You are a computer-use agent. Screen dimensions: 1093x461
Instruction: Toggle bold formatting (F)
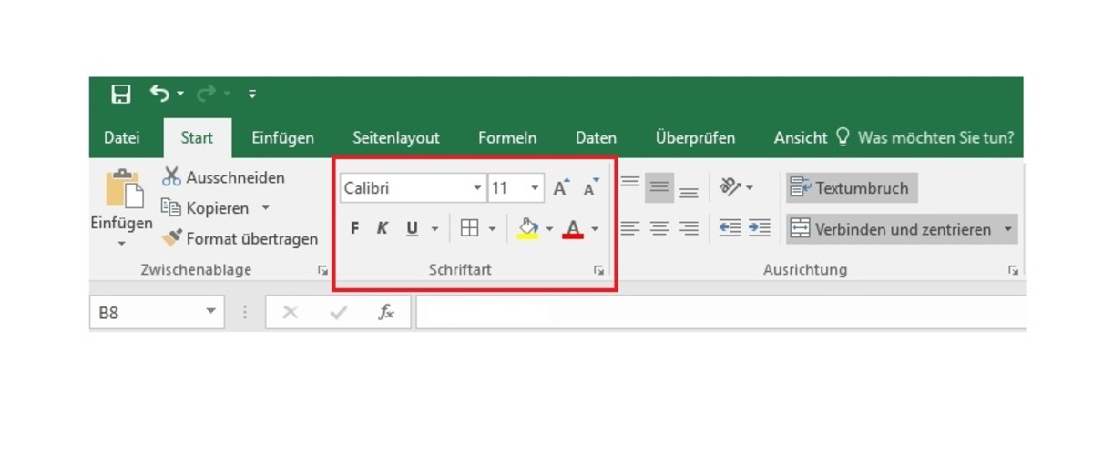coord(355,228)
